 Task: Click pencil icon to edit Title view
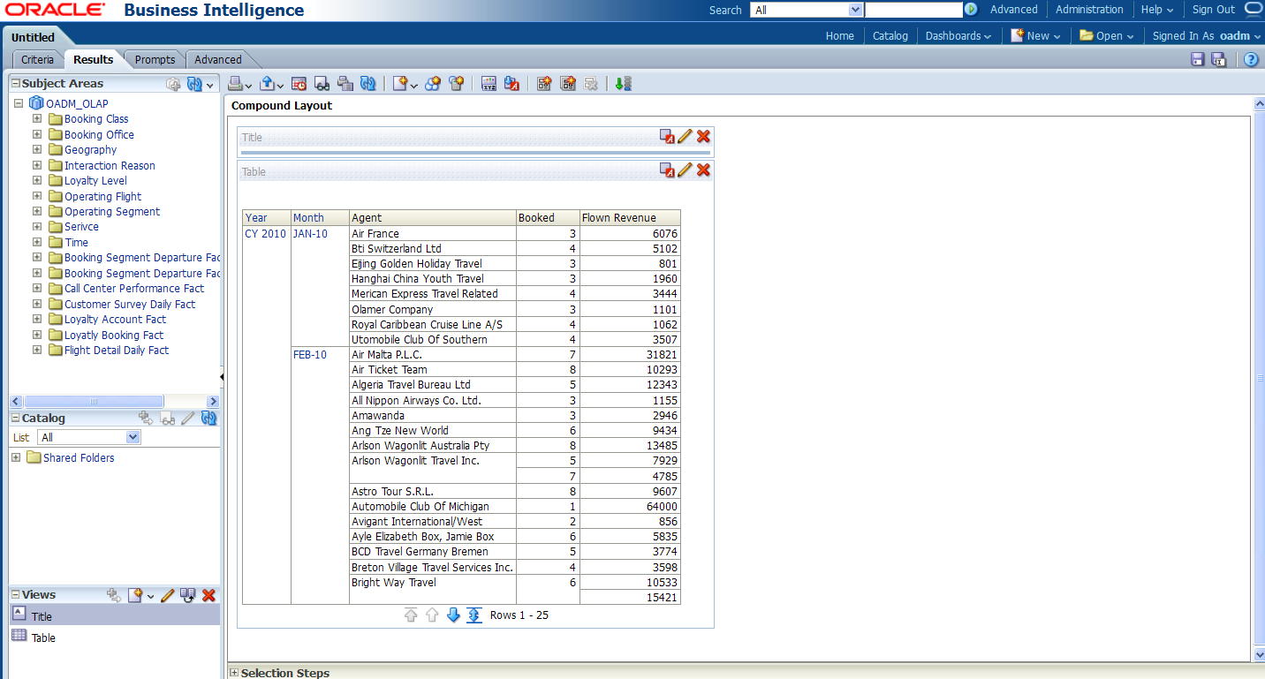(x=685, y=136)
